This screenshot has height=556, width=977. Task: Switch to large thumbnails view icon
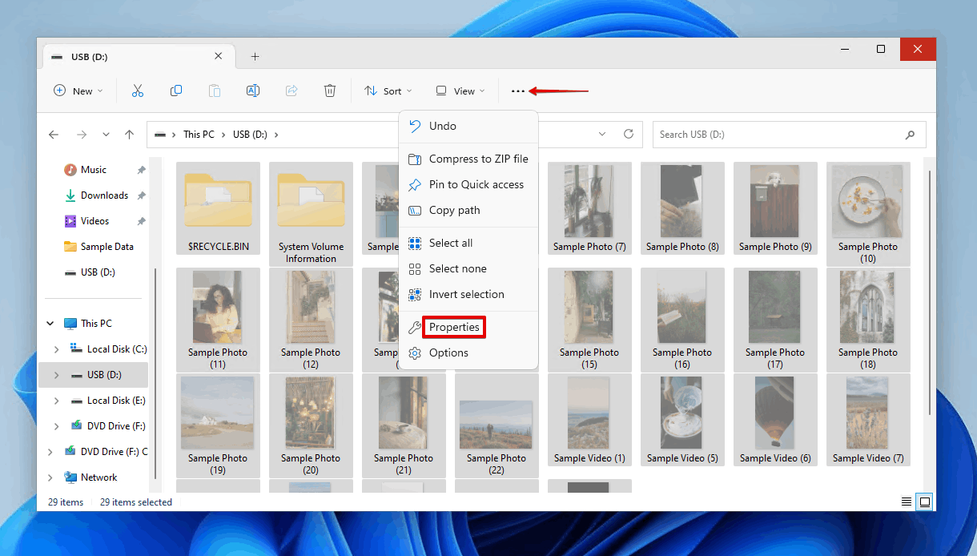click(925, 502)
